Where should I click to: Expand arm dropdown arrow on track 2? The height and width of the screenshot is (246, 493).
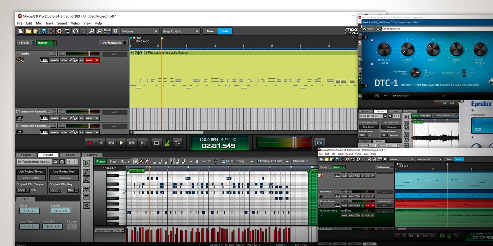(97, 118)
